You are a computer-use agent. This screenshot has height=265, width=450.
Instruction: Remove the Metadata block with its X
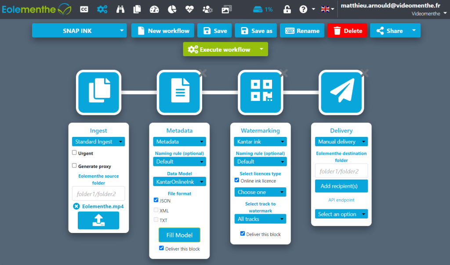tap(203, 73)
